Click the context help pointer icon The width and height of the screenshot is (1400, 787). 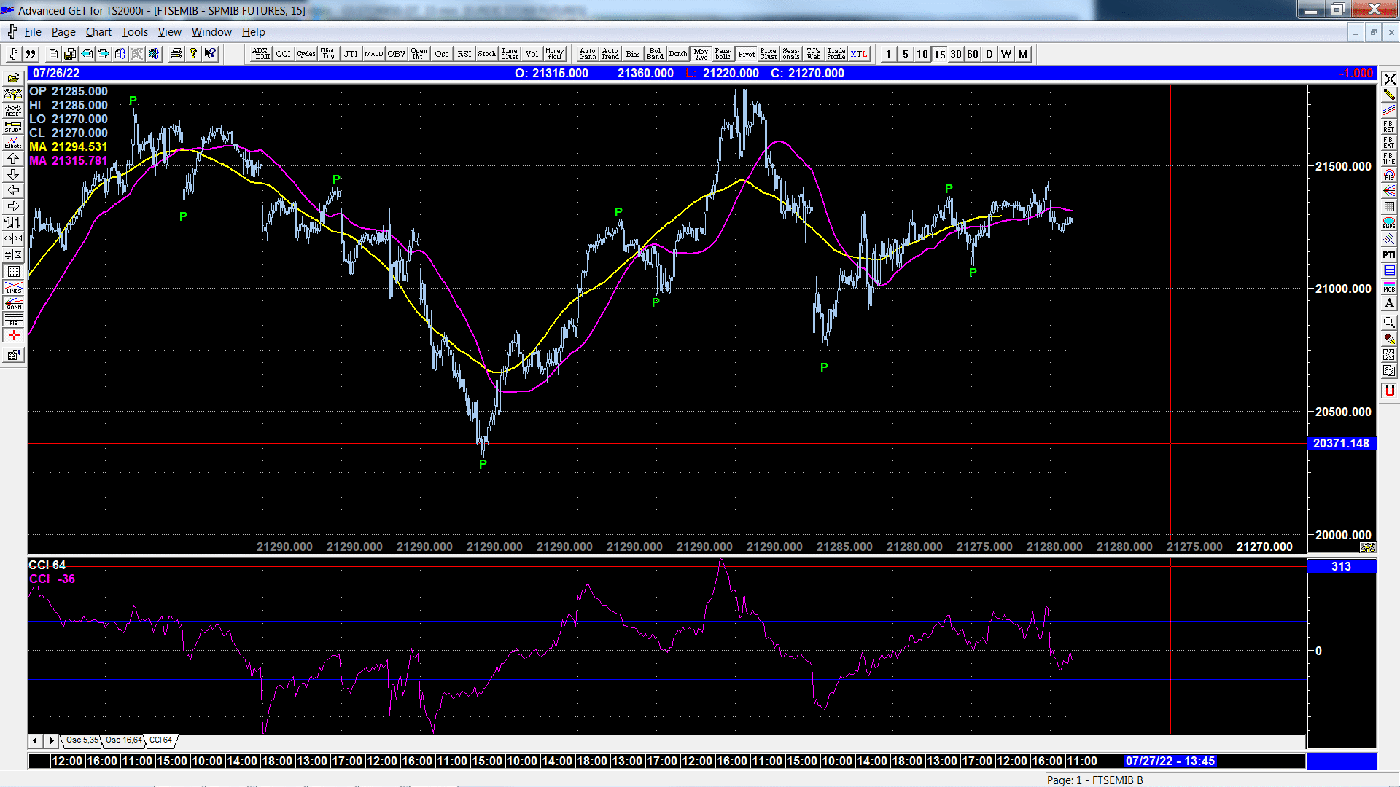[211, 54]
